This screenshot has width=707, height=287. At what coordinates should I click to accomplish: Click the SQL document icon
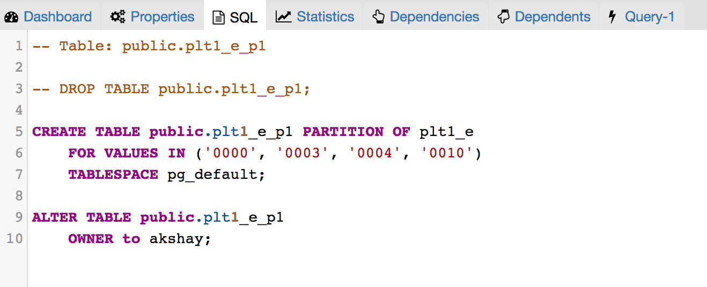[218, 18]
